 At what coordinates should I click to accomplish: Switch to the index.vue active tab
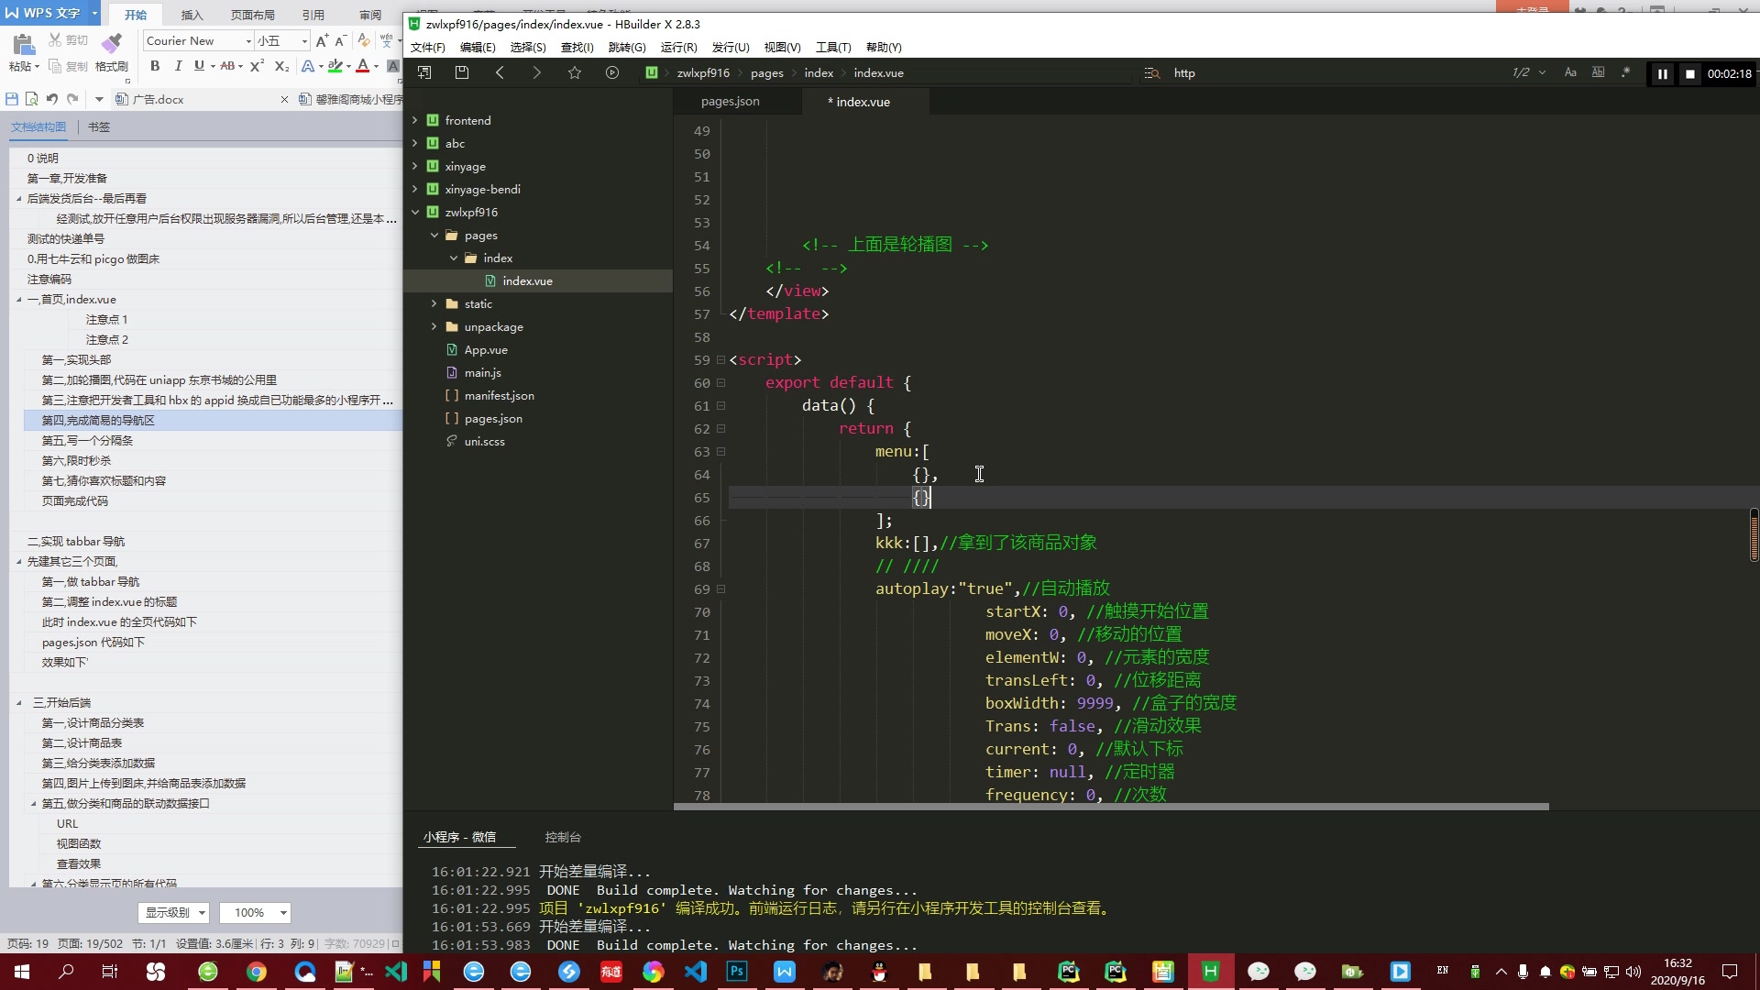click(x=861, y=102)
